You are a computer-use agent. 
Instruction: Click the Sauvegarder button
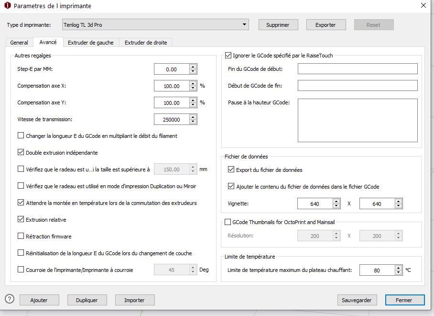point(357,300)
